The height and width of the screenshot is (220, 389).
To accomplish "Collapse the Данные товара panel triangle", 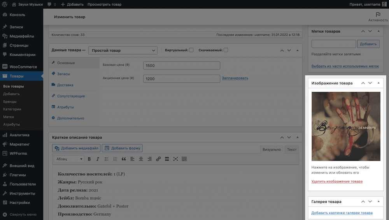I will [x=298, y=51].
